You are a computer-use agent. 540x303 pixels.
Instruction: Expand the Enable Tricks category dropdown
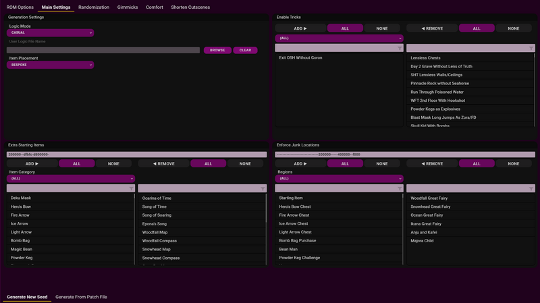coord(340,38)
